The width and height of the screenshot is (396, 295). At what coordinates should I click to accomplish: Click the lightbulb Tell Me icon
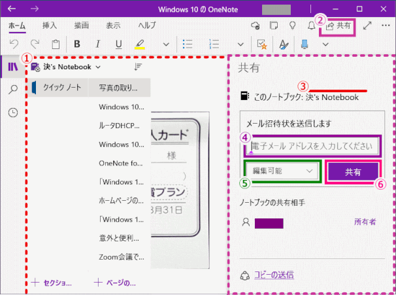[293, 26]
